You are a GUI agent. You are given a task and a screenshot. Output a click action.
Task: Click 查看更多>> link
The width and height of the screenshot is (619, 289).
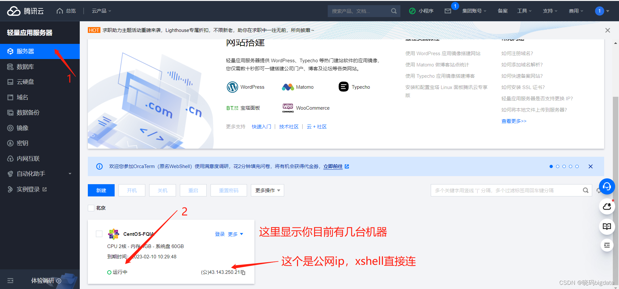514,121
